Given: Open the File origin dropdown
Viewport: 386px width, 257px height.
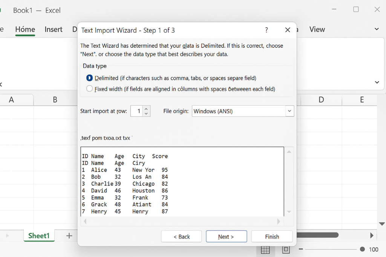Looking at the screenshot, I should (x=289, y=111).
